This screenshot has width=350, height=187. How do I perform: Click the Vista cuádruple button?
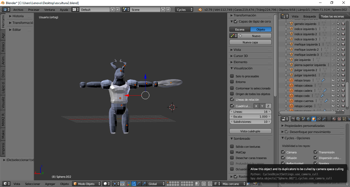coord(250,131)
